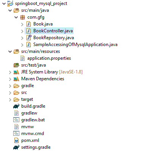Select the mvnw.cmd file name
This screenshot has height=151, width=149.
[33, 134]
